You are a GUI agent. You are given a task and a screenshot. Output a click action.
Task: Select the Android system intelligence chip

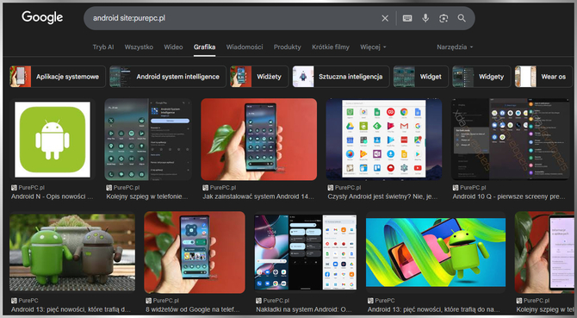pyautogui.click(x=168, y=77)
